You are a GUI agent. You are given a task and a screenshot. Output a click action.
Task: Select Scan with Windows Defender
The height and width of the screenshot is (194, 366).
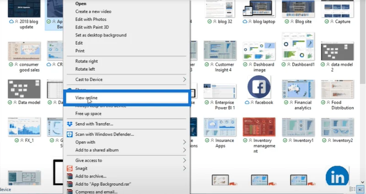tap(105, 134)
